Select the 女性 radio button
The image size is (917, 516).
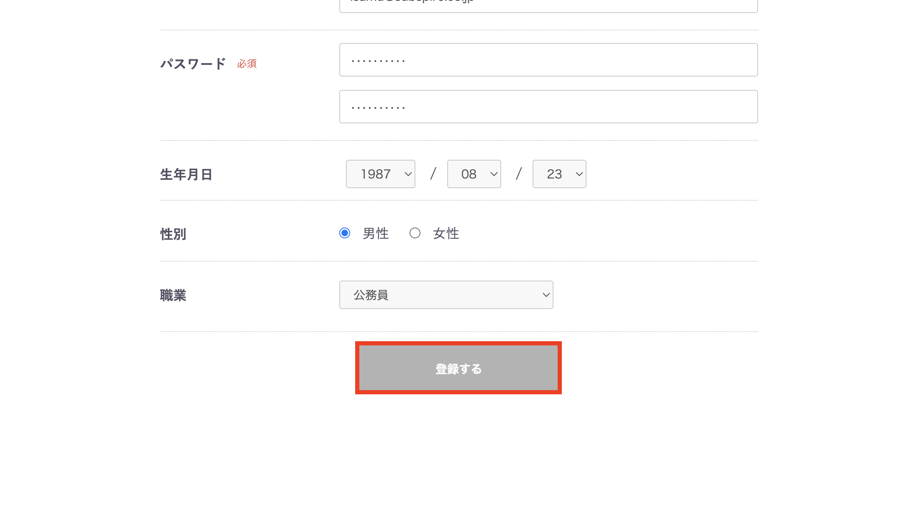[415, 233]
